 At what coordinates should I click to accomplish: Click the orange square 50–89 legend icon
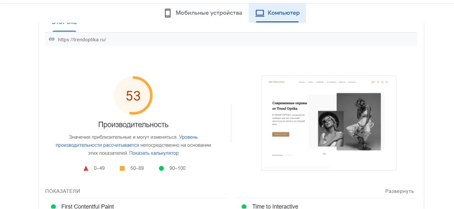pyautogui.click(x=122, y=168)
